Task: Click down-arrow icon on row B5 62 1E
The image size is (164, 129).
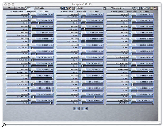Action: coord(130,14)
